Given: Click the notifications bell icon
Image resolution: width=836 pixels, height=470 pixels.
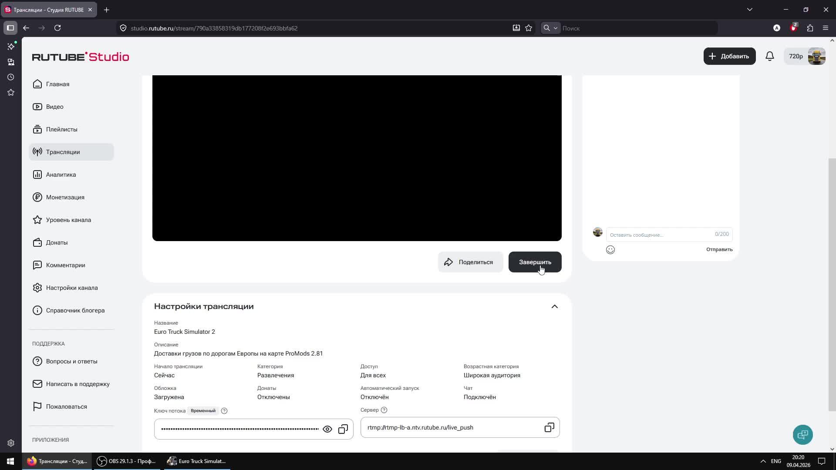Looking at the screenshot, I should pos(769,56).
